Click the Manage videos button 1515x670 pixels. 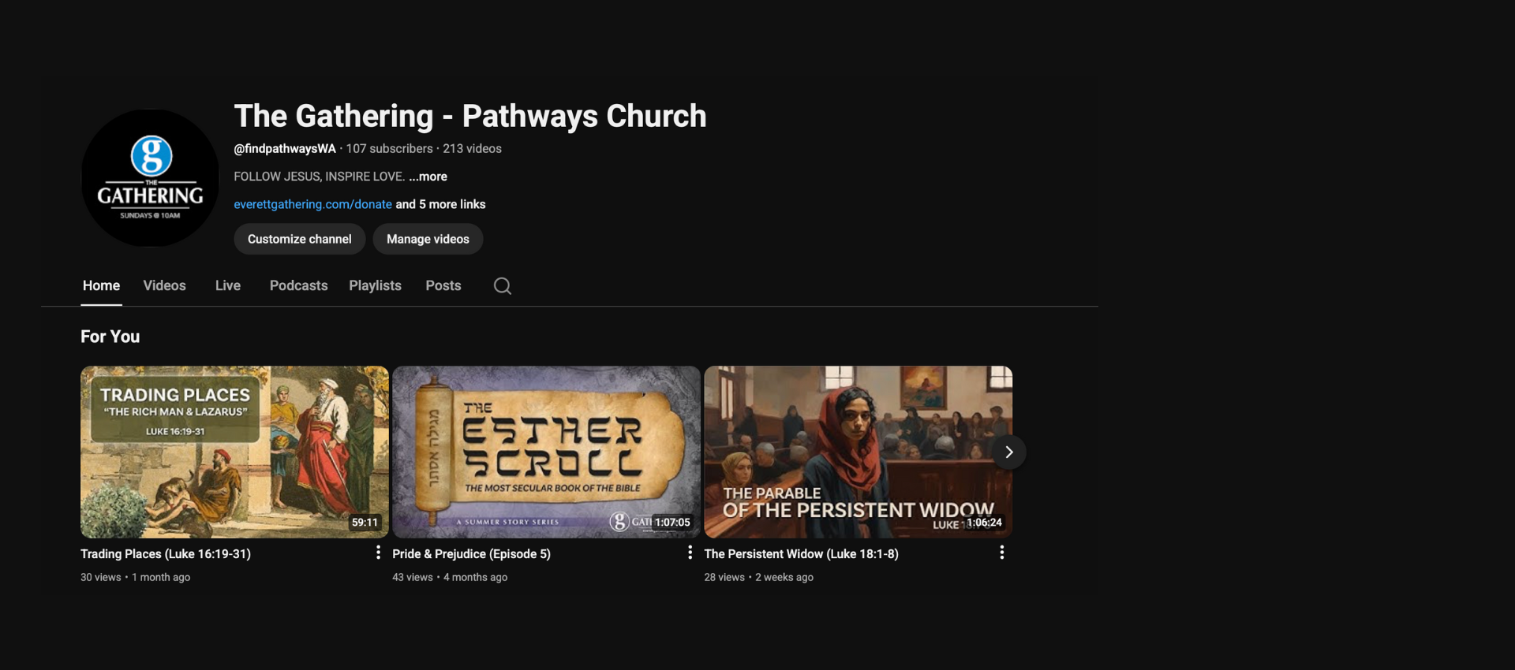[428, 239]
